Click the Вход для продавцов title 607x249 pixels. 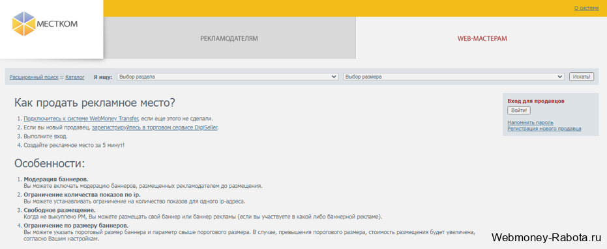(536, 101)
